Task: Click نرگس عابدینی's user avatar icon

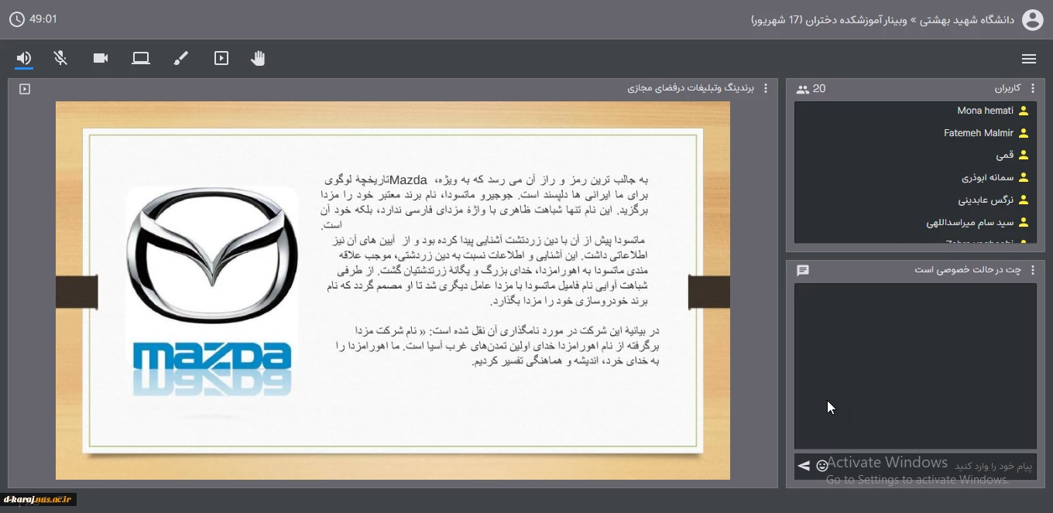Action: tap(1024, 200)
